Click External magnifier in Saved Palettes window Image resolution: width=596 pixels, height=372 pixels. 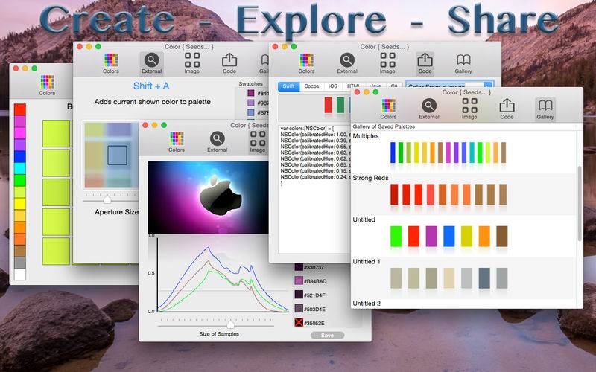pos(428,108)
